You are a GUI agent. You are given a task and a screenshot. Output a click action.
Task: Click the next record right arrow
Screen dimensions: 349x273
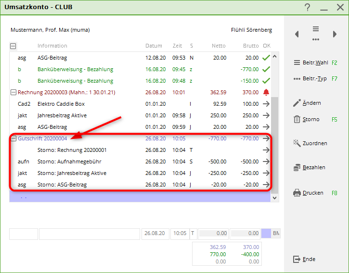[x=335, y=34]
